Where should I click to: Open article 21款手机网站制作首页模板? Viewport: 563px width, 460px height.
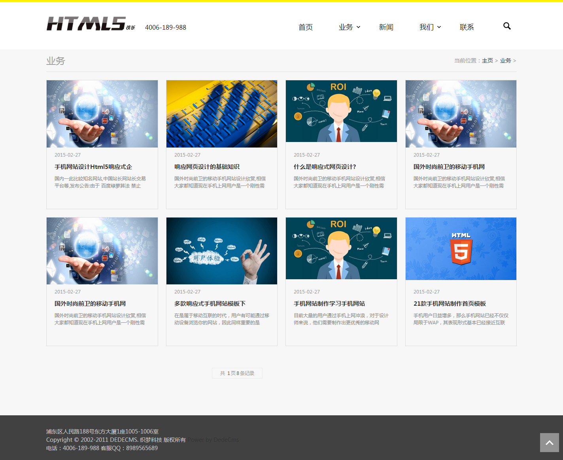[450, 304]
